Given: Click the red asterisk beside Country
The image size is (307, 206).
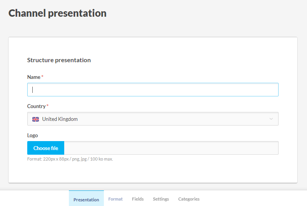Looking at the screenshot, I should pos(47,106).
